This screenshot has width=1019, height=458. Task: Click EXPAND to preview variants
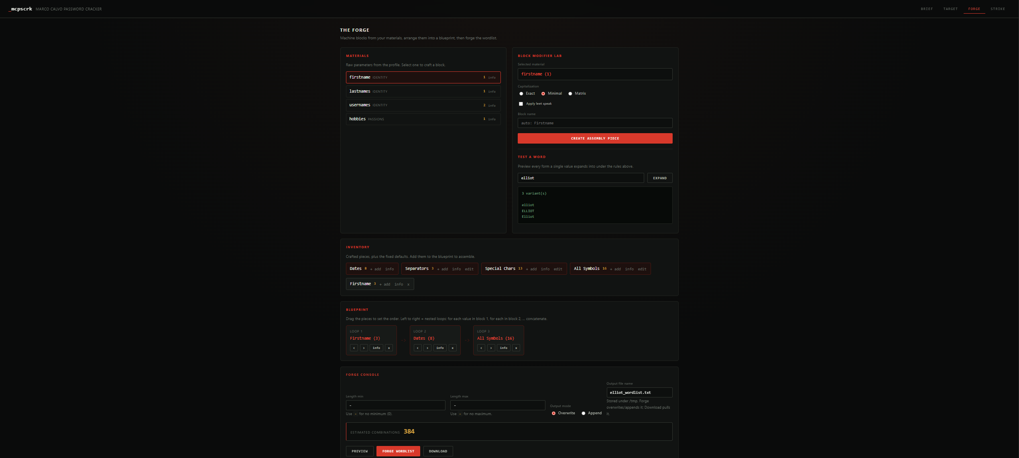[x=659, y=178]
